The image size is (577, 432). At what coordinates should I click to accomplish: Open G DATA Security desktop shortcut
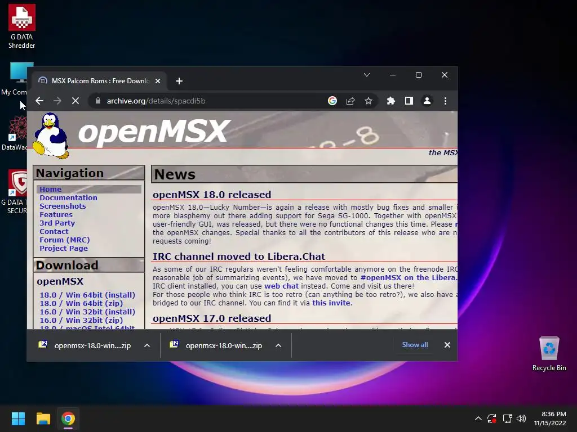(14, 192)
